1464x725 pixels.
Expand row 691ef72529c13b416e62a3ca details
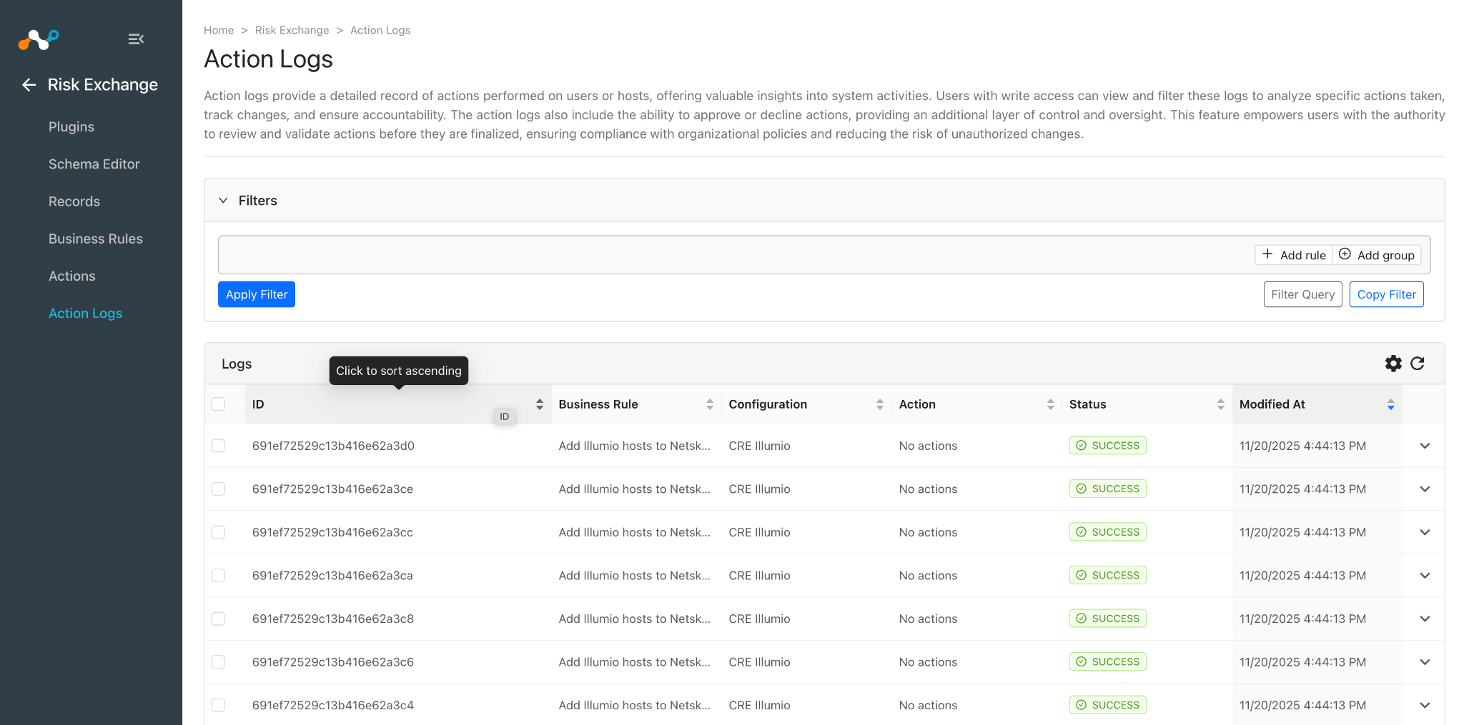tap(1425, 576)
